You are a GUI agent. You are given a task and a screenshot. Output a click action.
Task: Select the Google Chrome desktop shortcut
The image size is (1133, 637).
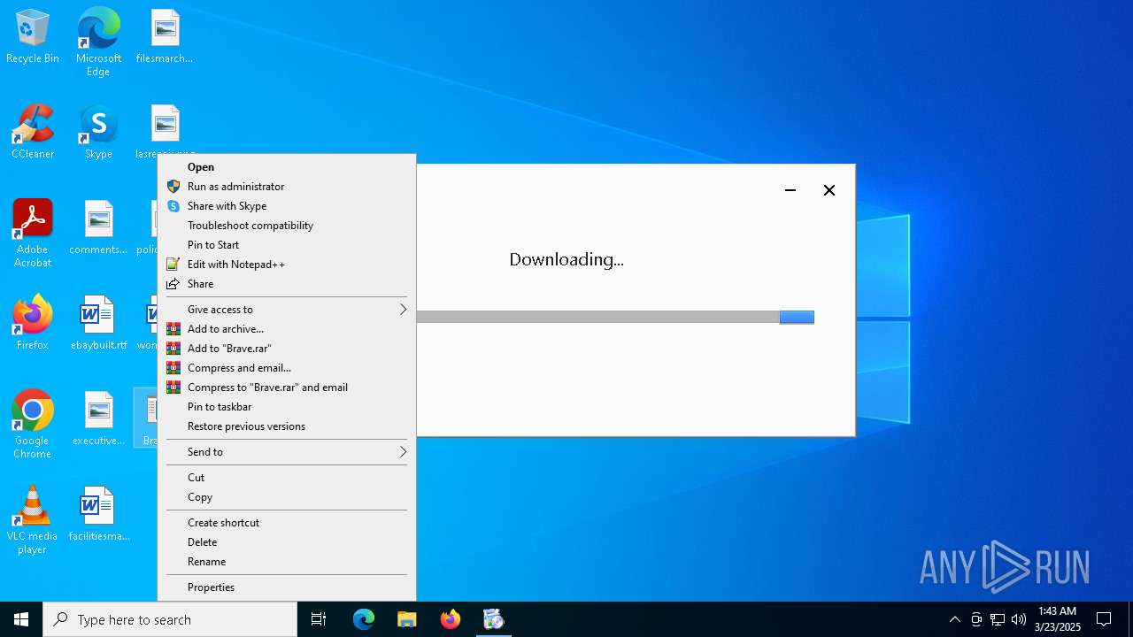coord(33,425)
